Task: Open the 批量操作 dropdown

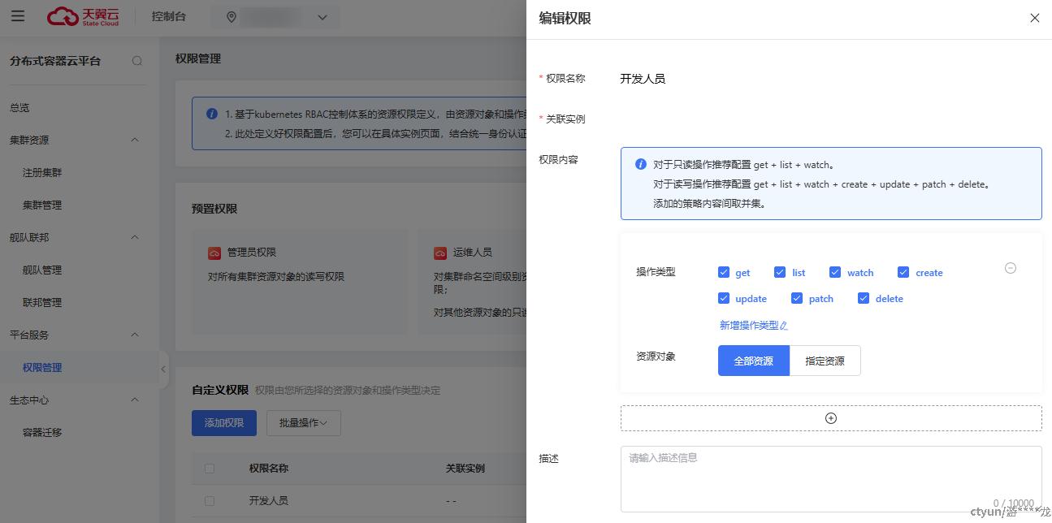Action: (303, 423)
